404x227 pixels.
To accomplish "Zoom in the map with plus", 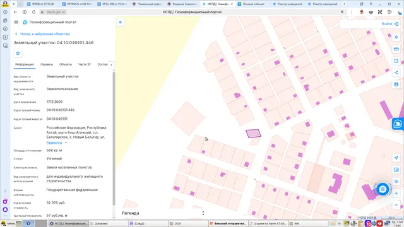I will pos(396,194).
